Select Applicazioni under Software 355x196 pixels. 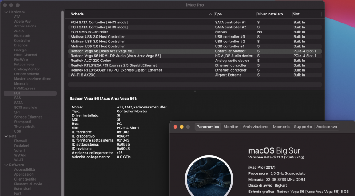pos(24,174)
